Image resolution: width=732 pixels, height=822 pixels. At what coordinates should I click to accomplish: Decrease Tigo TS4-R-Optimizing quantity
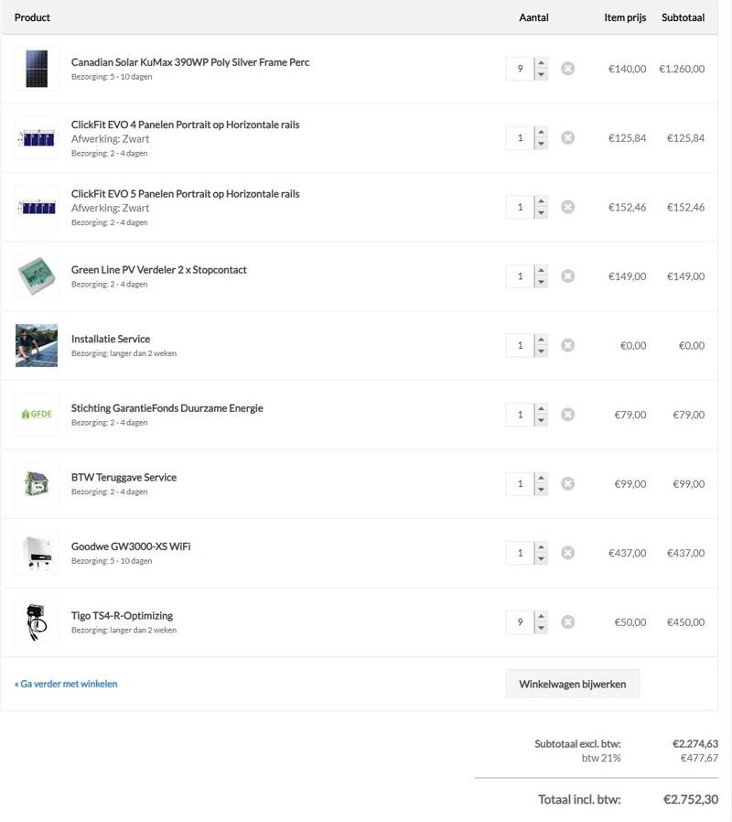tap(541, 628)
